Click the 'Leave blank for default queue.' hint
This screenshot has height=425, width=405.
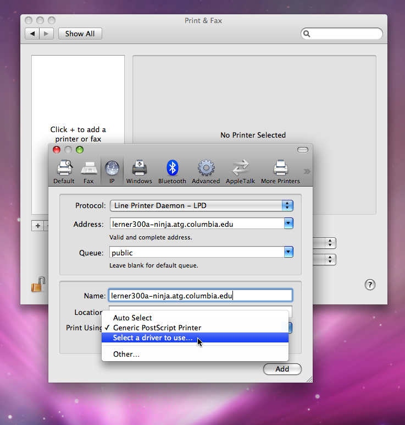(154, 265)
